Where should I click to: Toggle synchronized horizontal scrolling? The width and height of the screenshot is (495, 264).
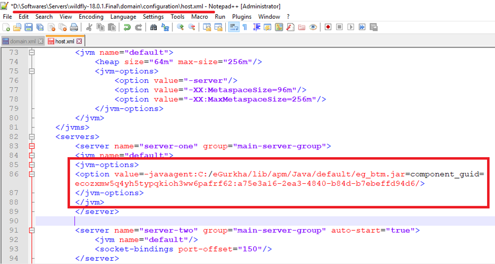(218, 27)
